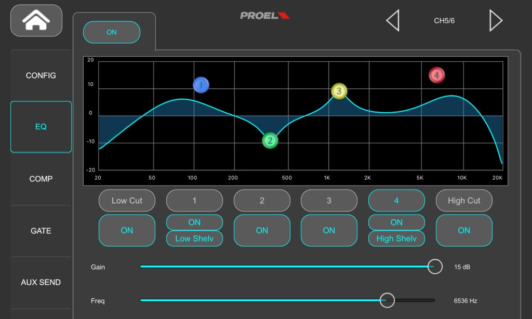Click the PROEL logo
Screen dimensions: 532x319
point(264,16)
